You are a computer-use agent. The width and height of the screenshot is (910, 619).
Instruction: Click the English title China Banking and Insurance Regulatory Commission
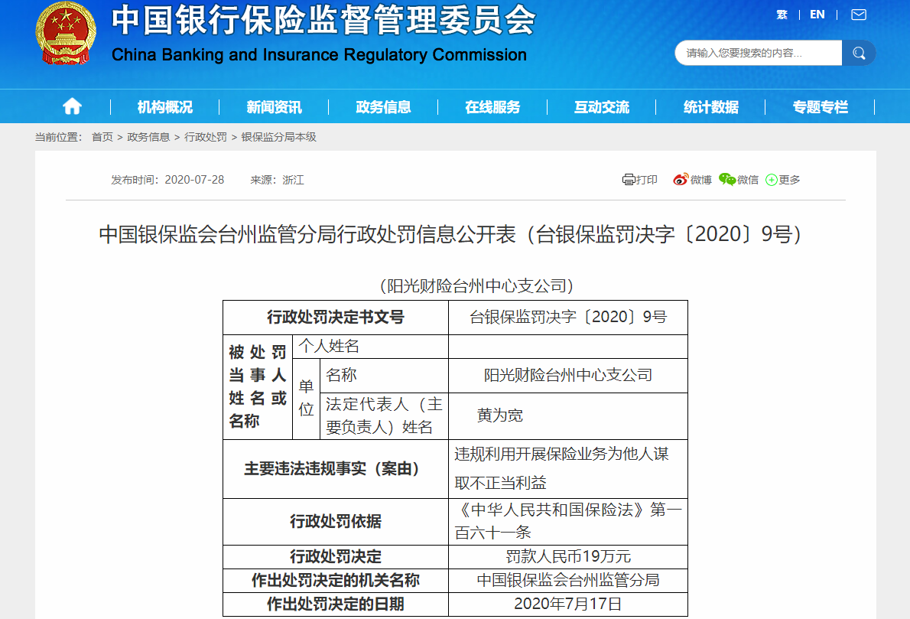tap(319, 55)
